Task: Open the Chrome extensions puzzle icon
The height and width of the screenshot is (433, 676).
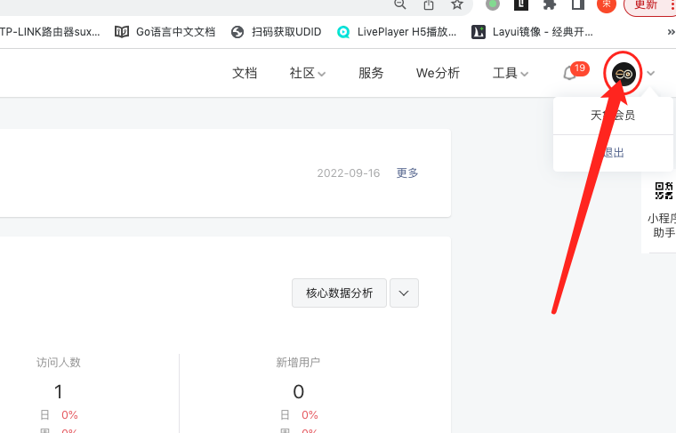Action: coord(550,4)
